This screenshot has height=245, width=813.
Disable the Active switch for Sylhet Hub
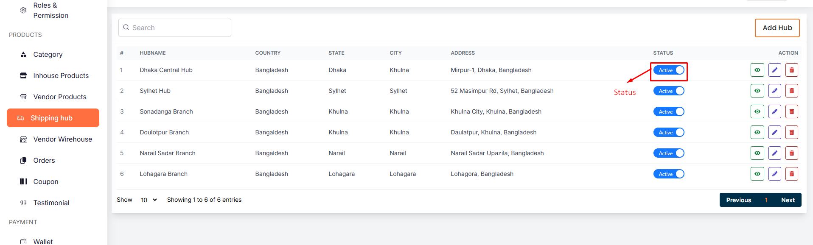669,91
